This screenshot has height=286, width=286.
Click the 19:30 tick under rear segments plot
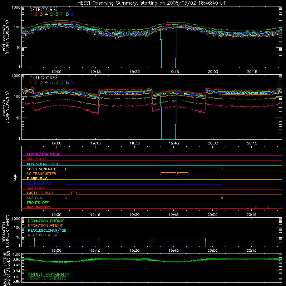(135, 143)
